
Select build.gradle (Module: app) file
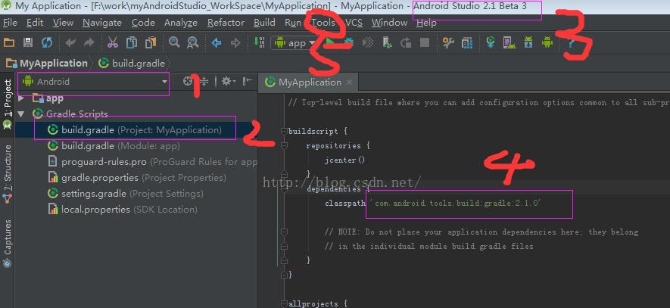coord(114,146)
